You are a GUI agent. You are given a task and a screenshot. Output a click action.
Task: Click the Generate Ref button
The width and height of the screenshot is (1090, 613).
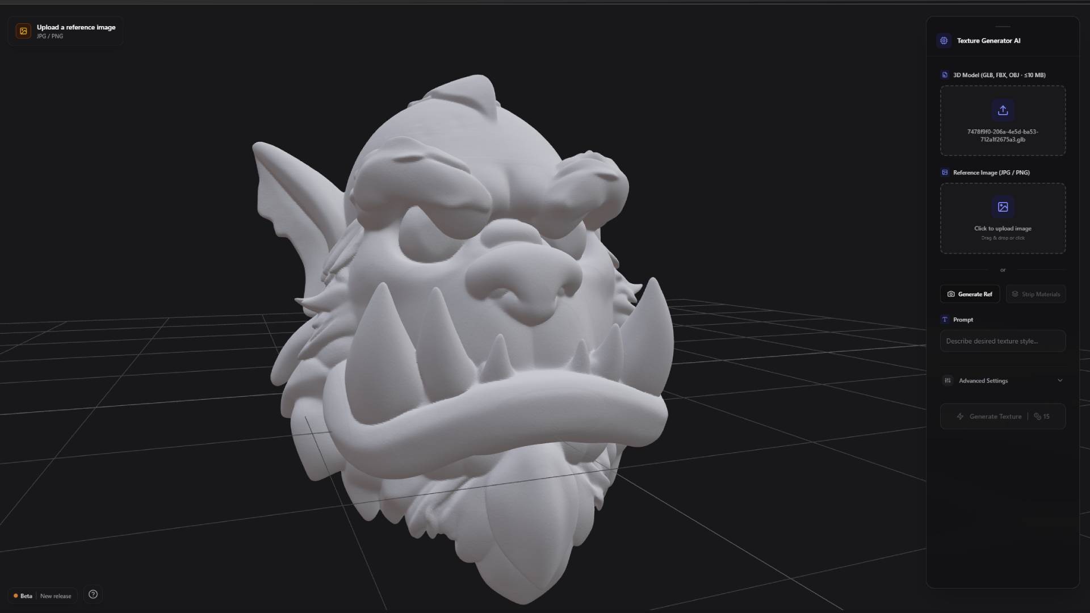[x=970, y=294]
